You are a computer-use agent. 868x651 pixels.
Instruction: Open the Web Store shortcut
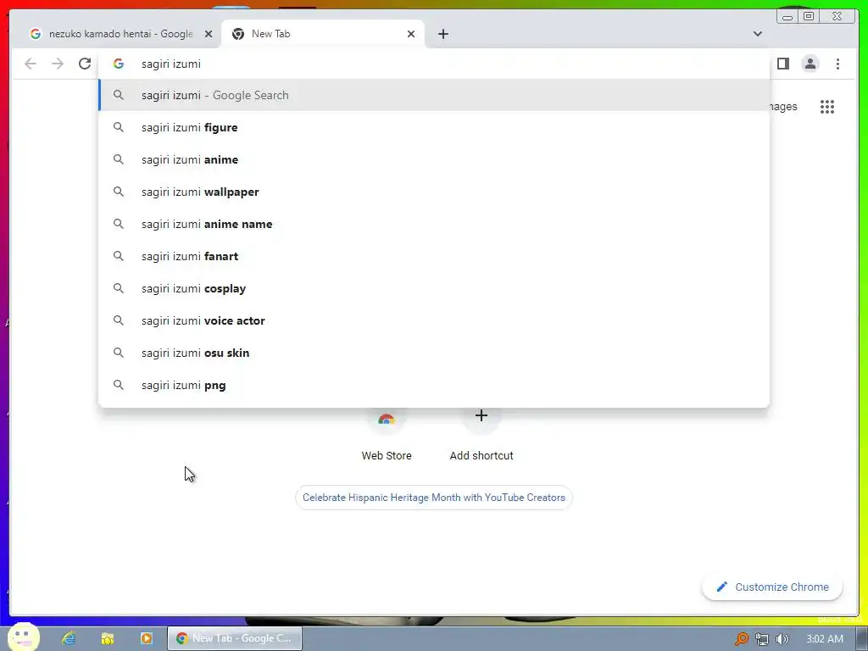coord(387,435)
